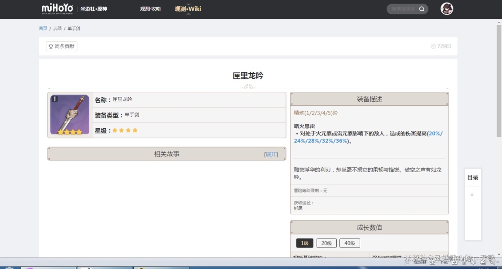The image size is (502, 269).
Task: Select the view count 72981
Action: (445, 46)
